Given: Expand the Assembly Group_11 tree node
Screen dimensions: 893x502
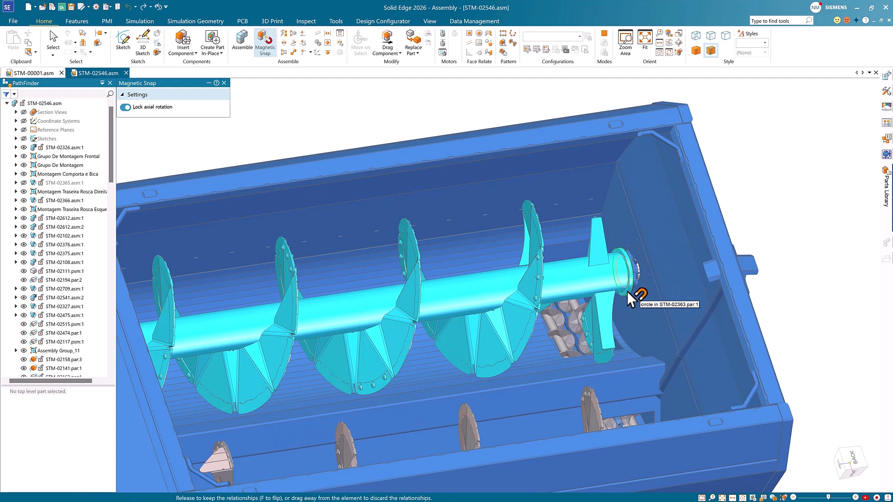Looking at the screenshot, I should coord(16,350).
